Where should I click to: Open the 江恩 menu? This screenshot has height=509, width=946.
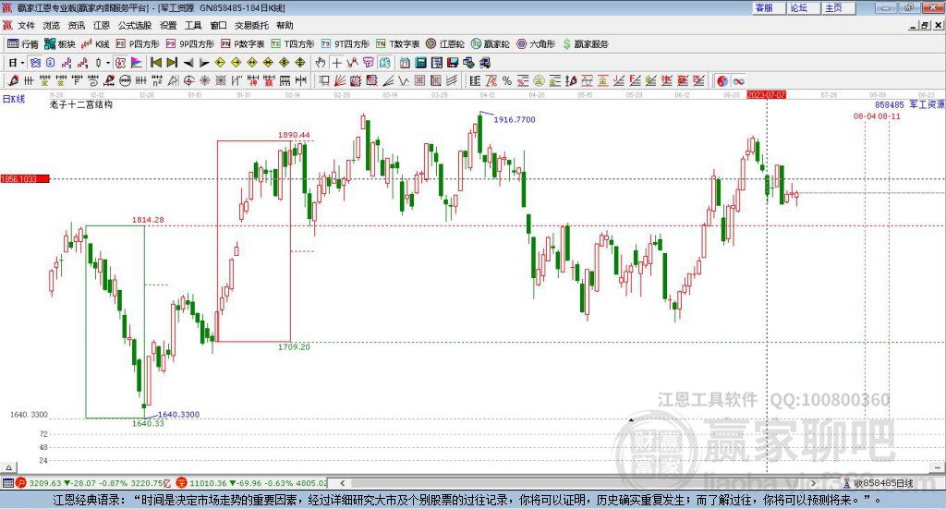click(x=102, y=25)
